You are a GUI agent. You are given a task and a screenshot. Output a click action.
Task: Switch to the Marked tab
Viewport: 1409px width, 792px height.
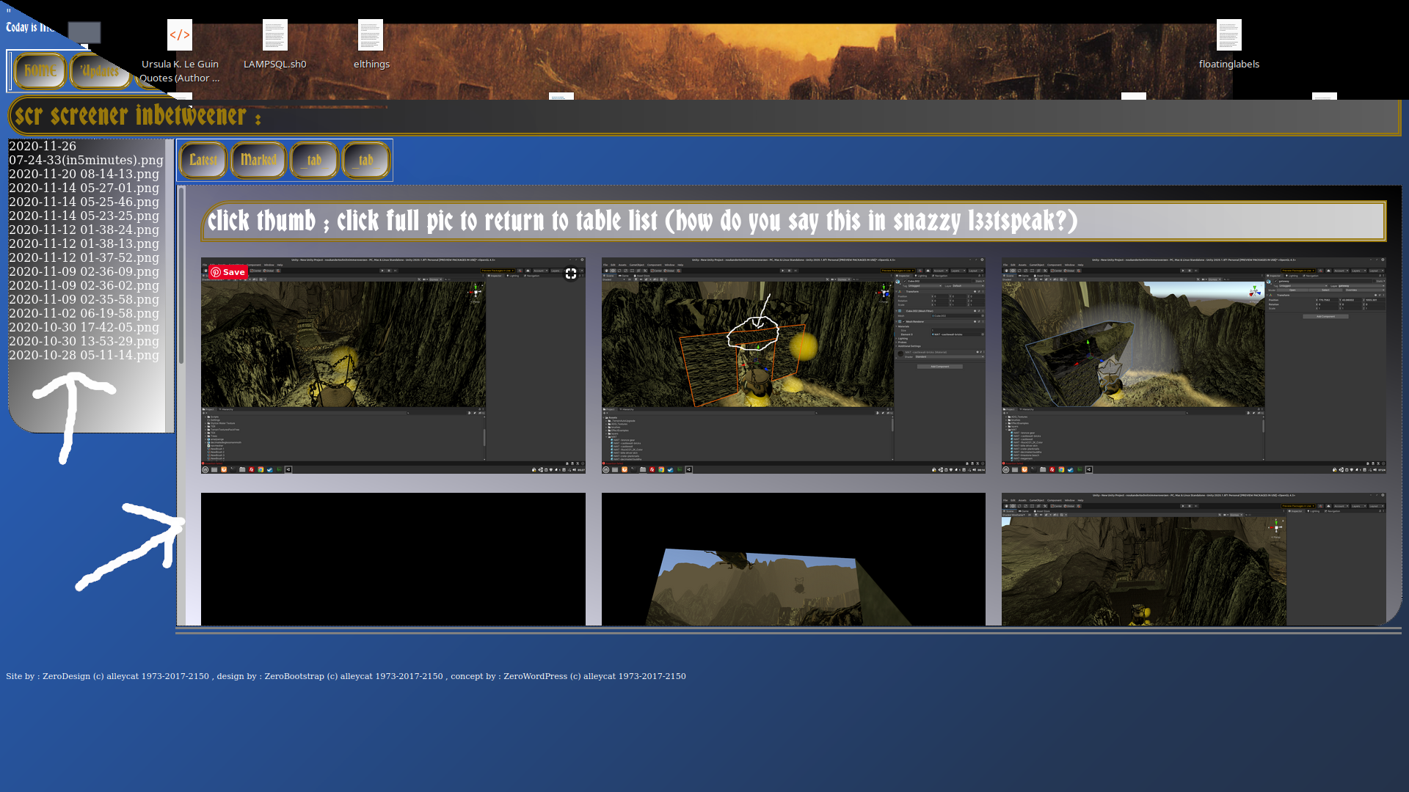point(258,160)
